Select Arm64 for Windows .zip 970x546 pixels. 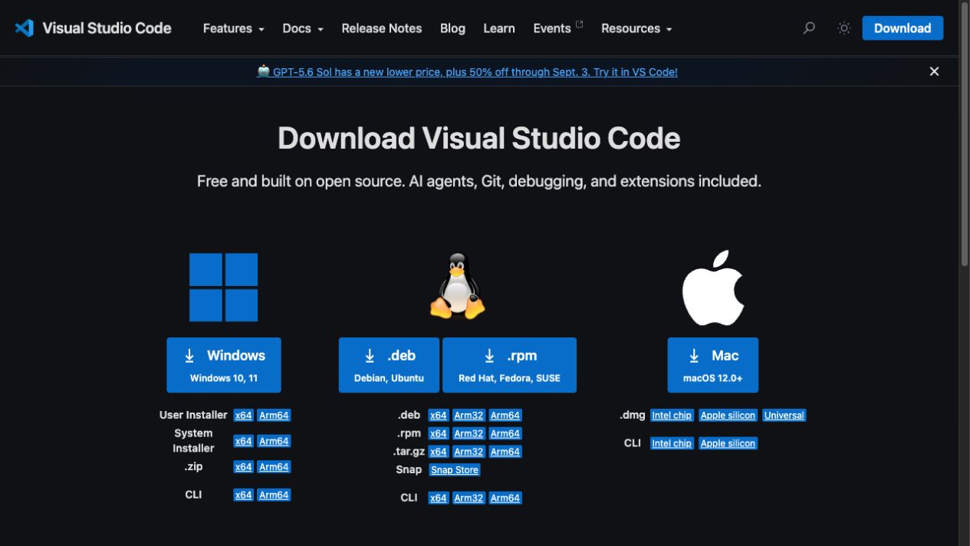(x=274, y=467)
